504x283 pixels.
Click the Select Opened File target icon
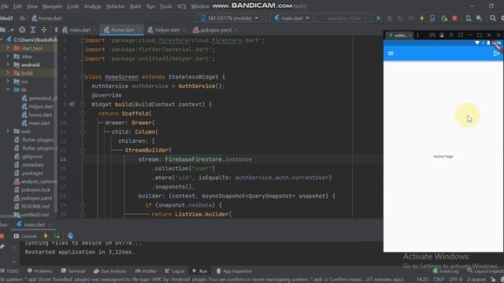point(22,30)
